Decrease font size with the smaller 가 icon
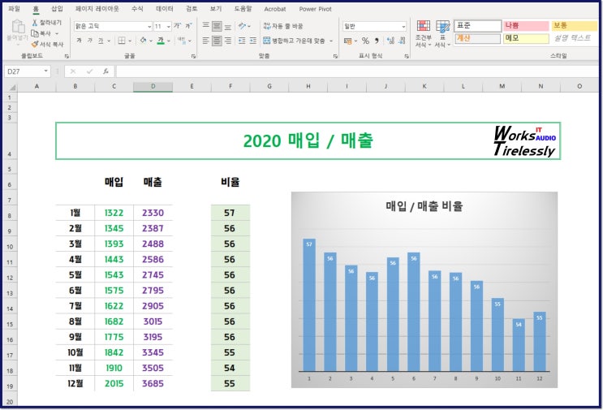This screenshot has height=410, width=603. pos(188,26)
